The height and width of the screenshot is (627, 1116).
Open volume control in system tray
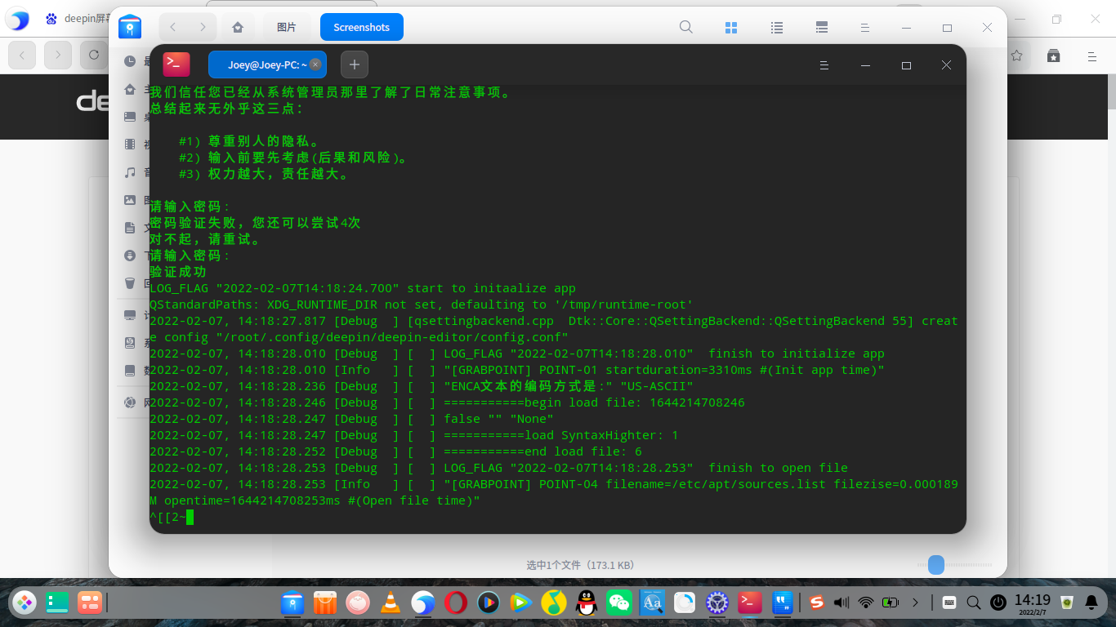tap(841, 603)
